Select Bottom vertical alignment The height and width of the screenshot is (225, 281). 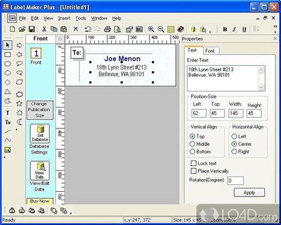[200, 152]
